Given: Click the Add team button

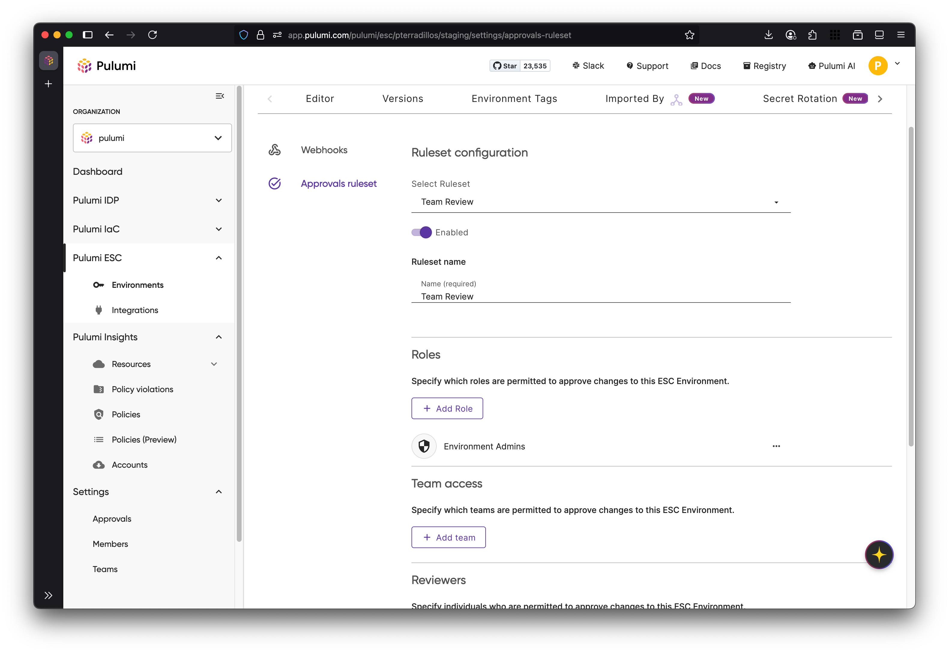Looking at the screenshot, I should [448, 537].
